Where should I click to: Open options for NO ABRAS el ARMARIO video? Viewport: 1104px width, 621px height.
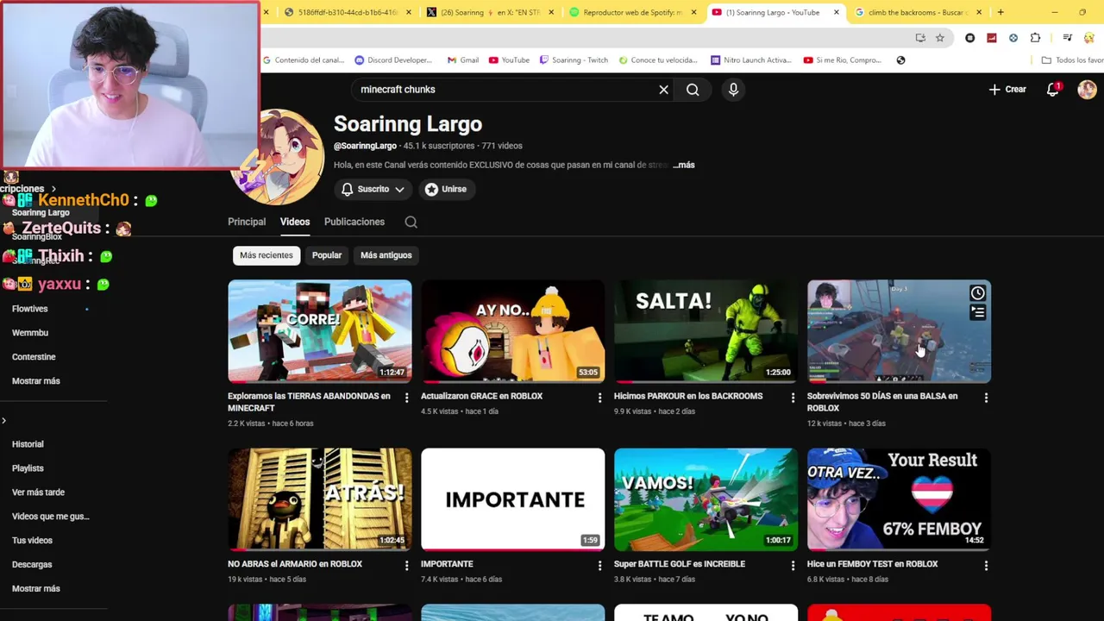pyautogui.click(x=406, y=566)
